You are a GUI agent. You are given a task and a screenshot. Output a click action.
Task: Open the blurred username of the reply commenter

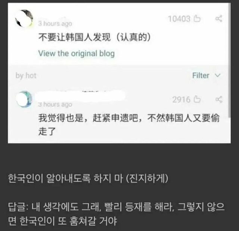pos(80,95)
